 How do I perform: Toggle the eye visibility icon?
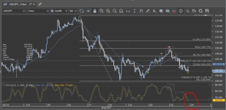(x=168, y=11)
